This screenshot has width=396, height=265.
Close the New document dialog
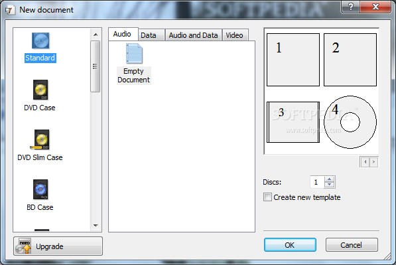pos(375,7)
